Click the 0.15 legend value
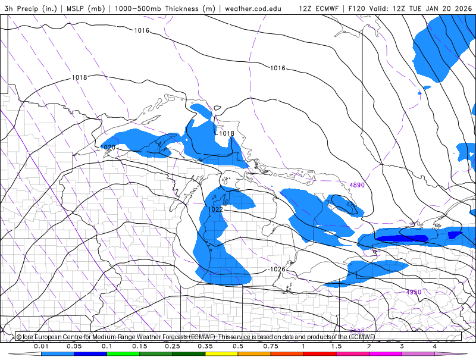 (x=140, y=346)
